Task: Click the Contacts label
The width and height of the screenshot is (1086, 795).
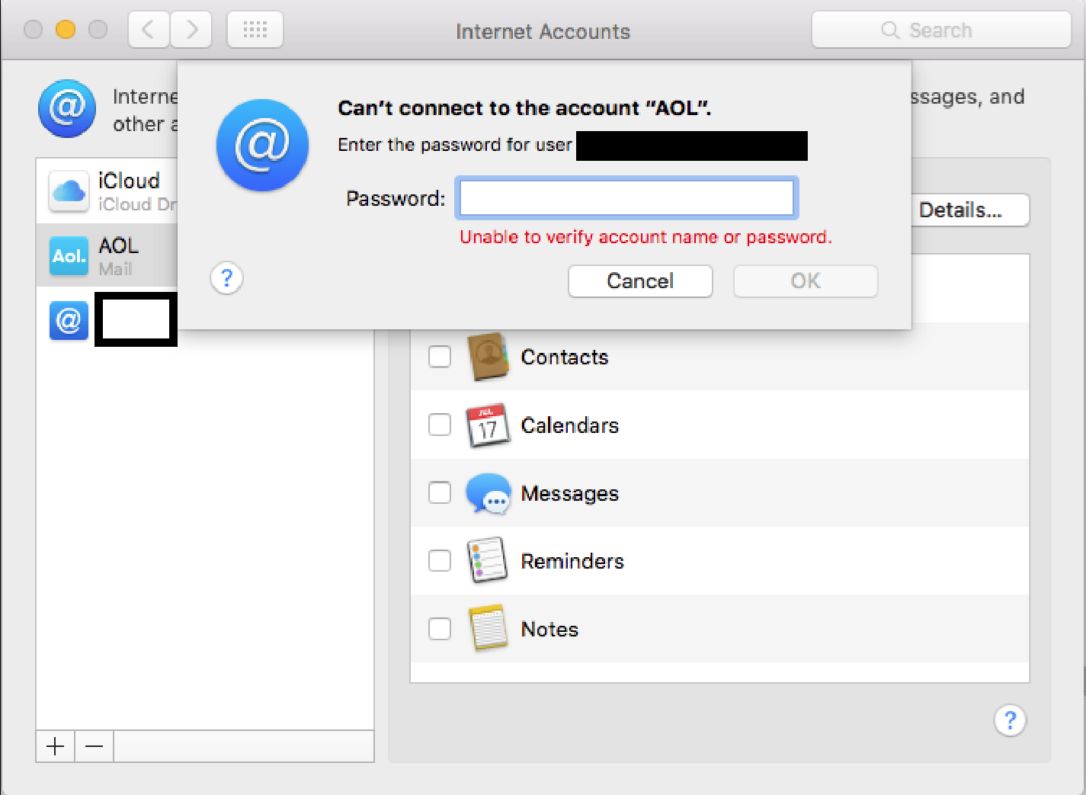Action: tap(565, 357)
